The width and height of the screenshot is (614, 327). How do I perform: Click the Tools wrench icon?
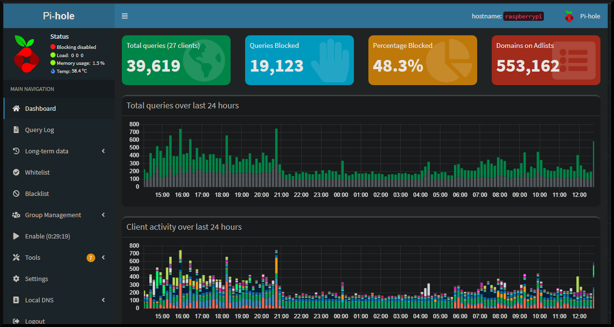(16, 257)
